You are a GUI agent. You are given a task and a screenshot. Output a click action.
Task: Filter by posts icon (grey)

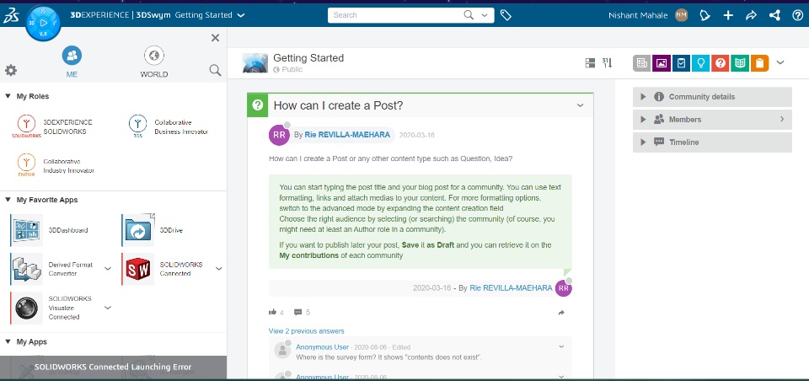pyautogui.click(x=642, y=63)
